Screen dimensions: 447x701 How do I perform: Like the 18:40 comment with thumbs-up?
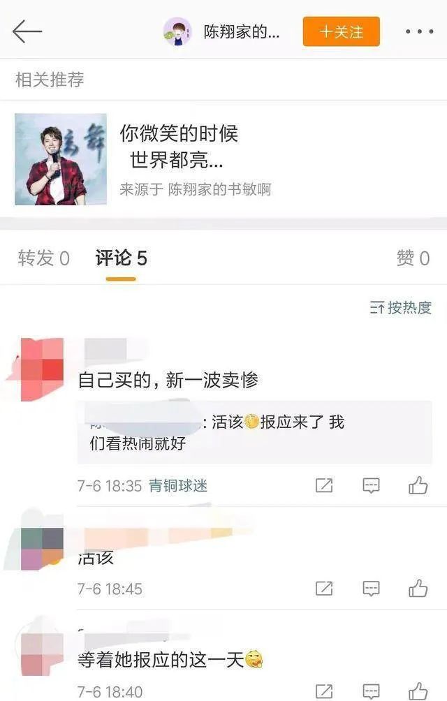click(x=418, y=691)
